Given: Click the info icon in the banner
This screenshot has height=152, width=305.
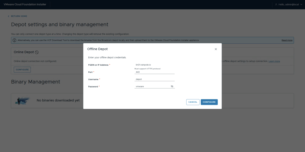Looking at the screenshot, I should click(x=15, y=40).
